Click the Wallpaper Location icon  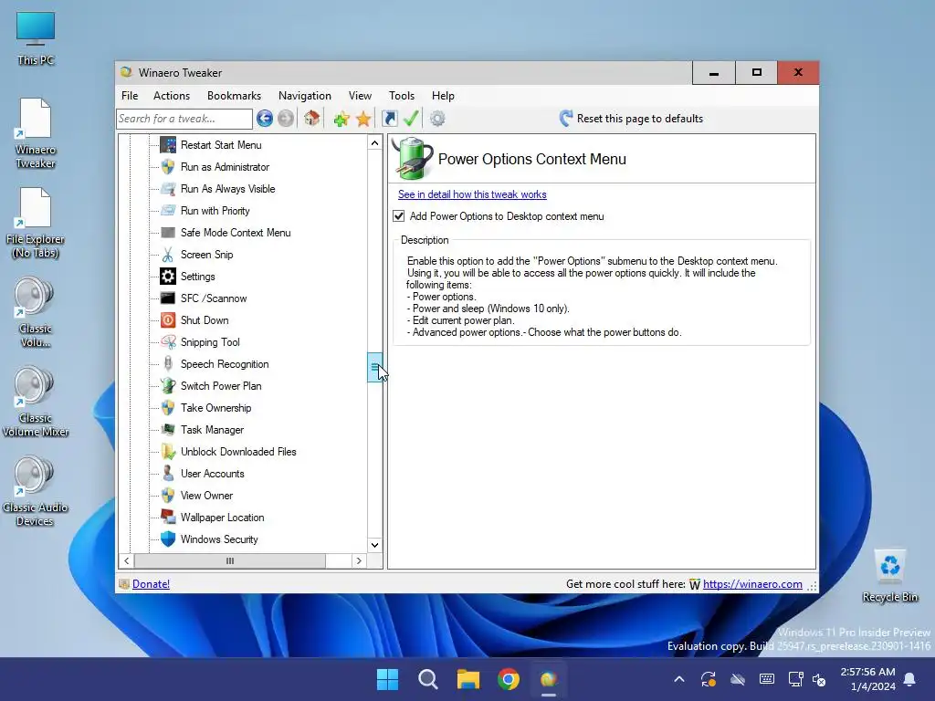[168, 518]
